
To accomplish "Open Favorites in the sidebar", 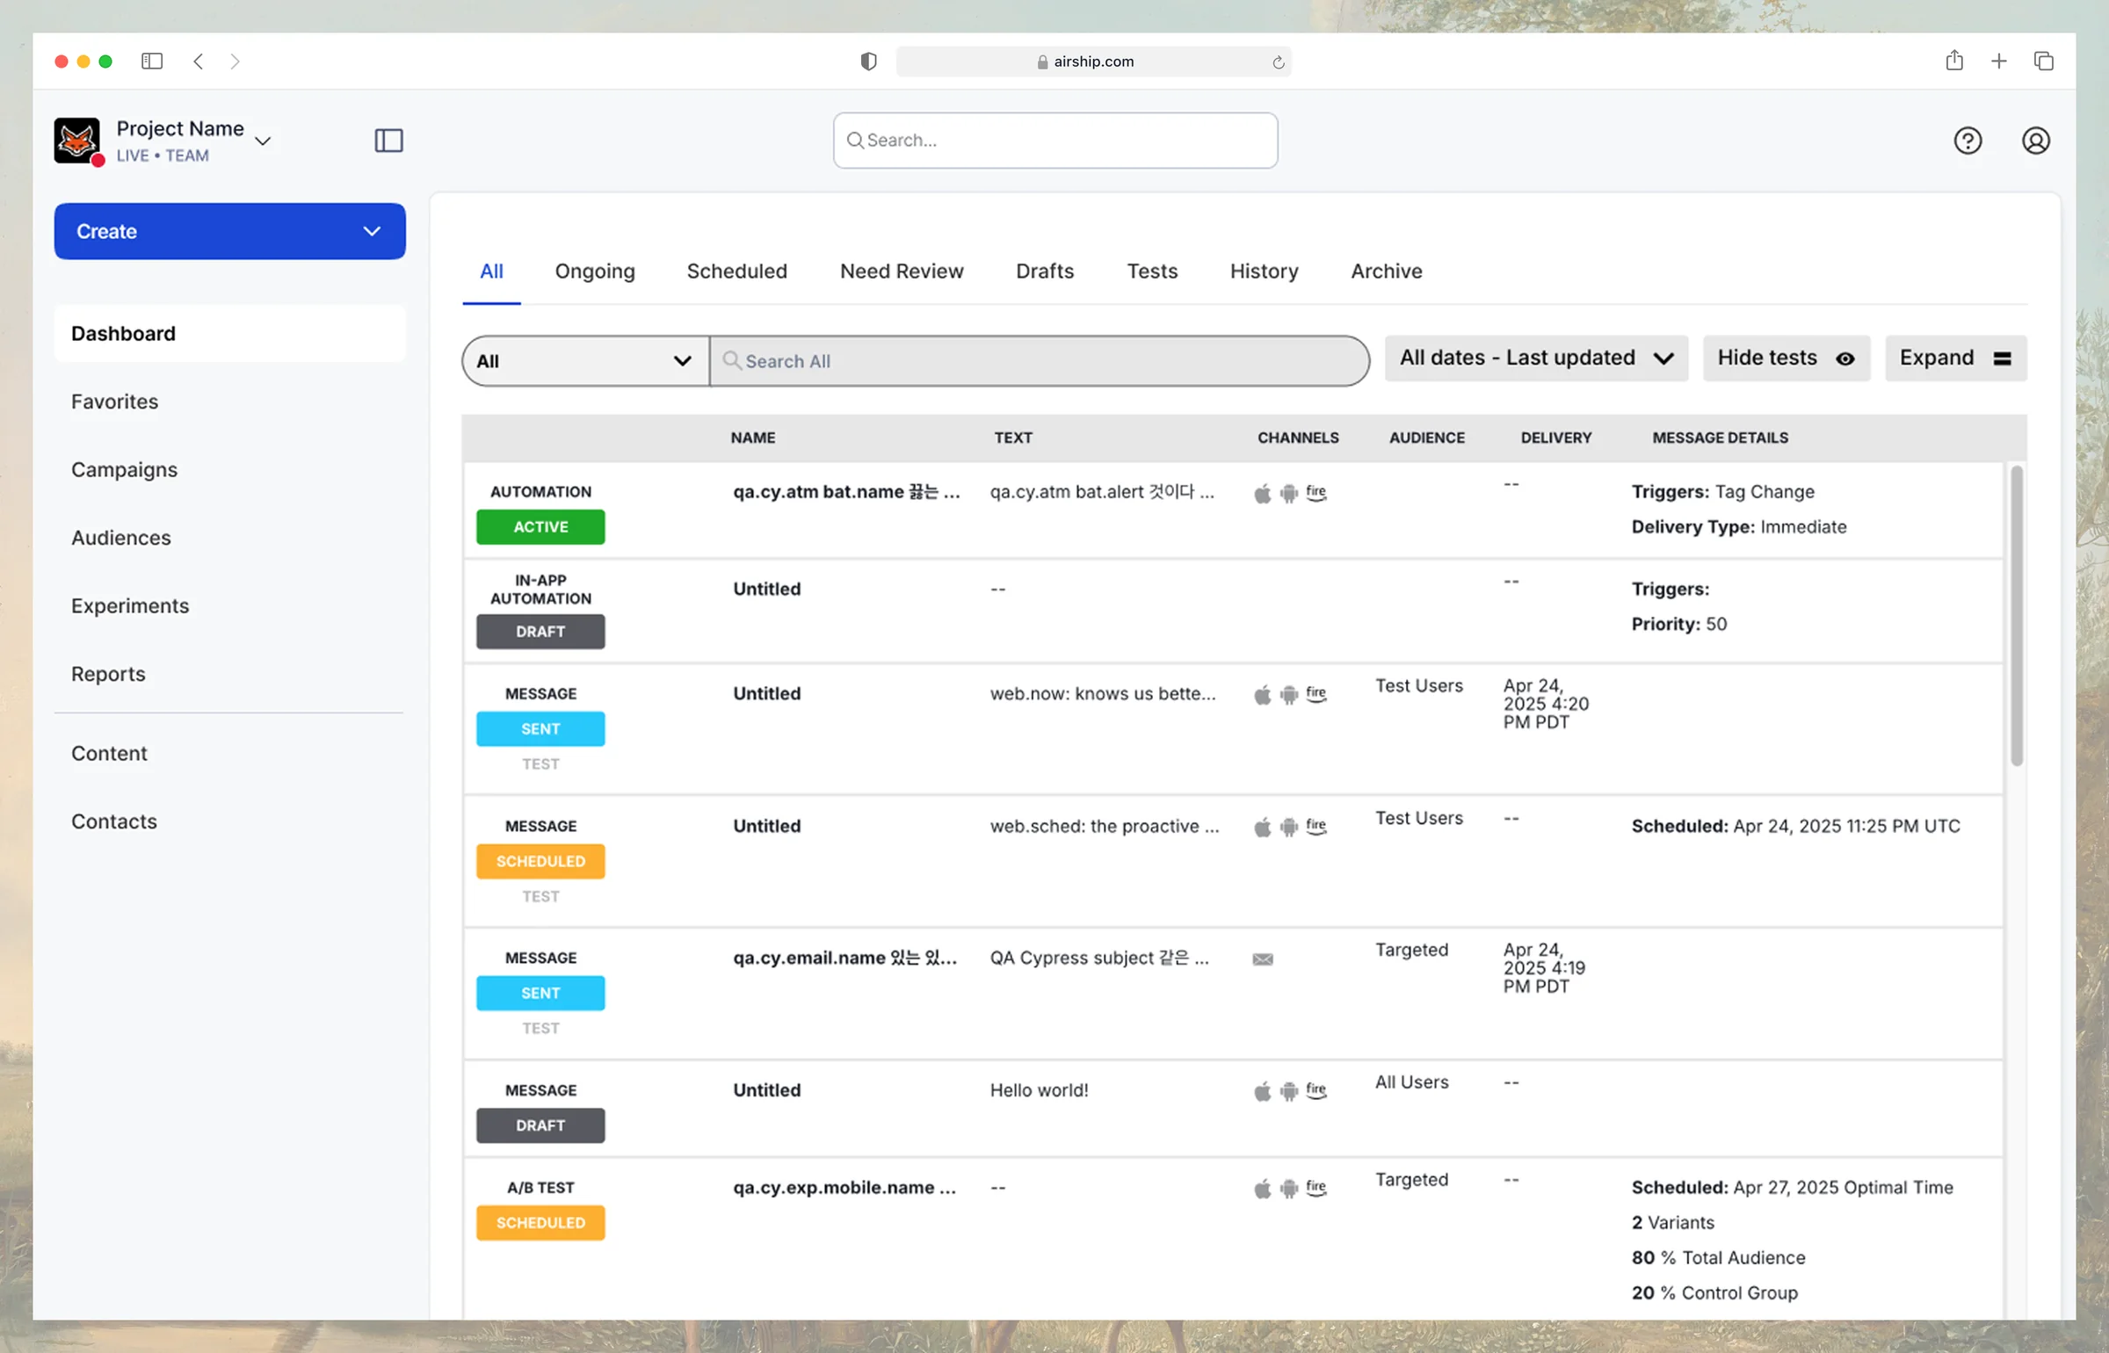I will (x=114, y=402).
